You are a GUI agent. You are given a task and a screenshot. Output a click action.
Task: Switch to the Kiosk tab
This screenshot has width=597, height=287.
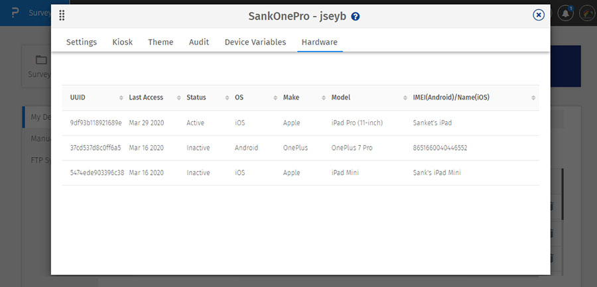(123, 42)
